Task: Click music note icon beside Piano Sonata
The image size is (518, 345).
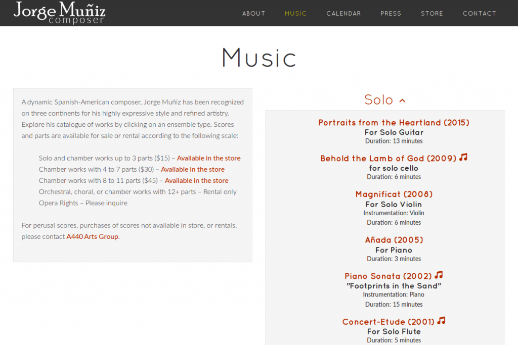Action: click(x=439, y=275)
